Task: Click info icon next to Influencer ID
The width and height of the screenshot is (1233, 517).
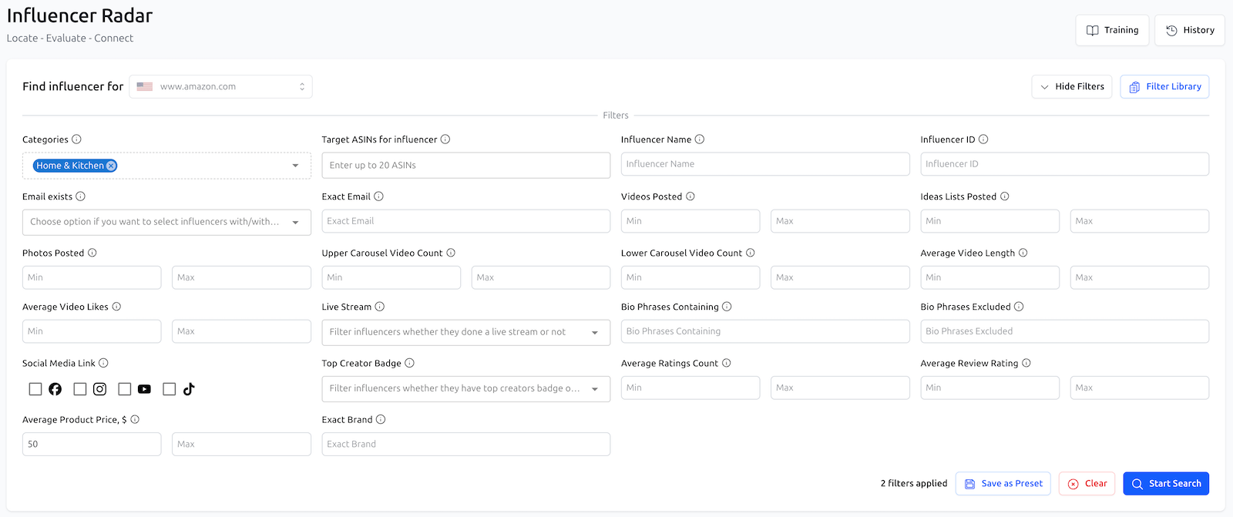Action: 983,139
